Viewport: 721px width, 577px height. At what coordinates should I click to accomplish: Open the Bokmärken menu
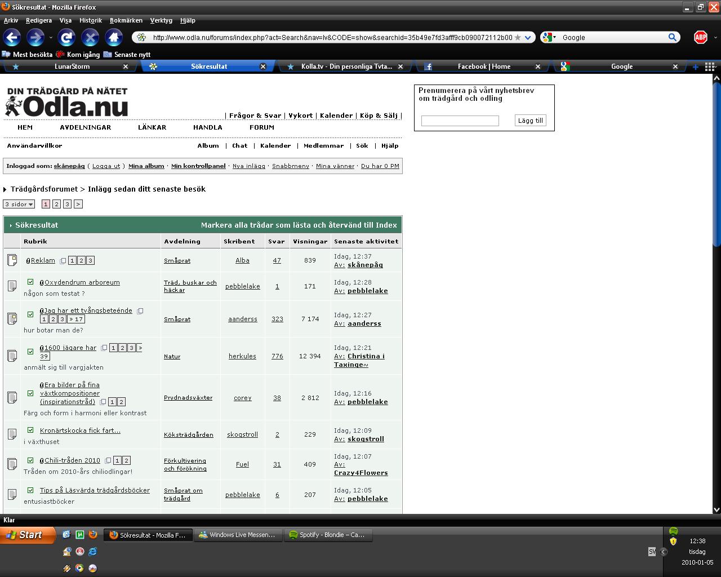click(126, 20)
